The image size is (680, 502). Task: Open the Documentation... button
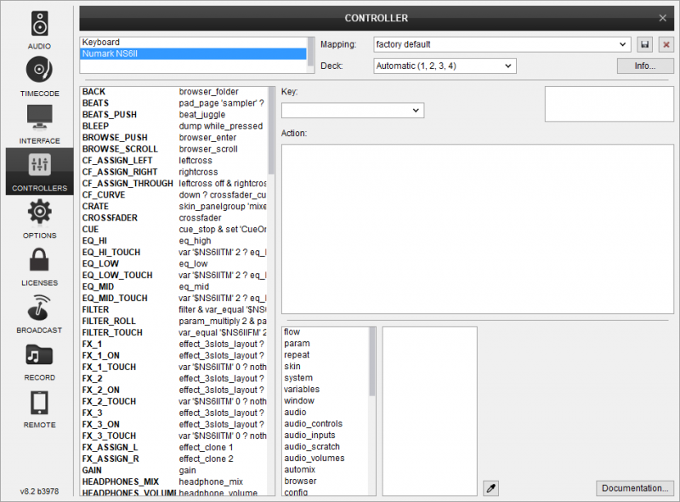pos(634,488)
